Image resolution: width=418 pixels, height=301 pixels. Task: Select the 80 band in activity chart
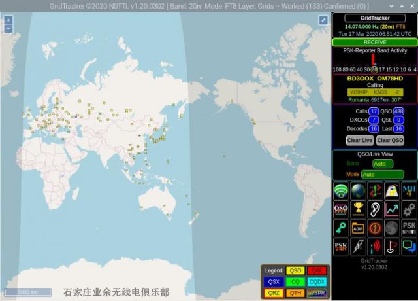click(346, 69)
